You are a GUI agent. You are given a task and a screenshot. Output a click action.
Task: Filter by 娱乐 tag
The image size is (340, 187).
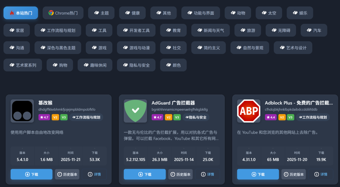[300, 13]
